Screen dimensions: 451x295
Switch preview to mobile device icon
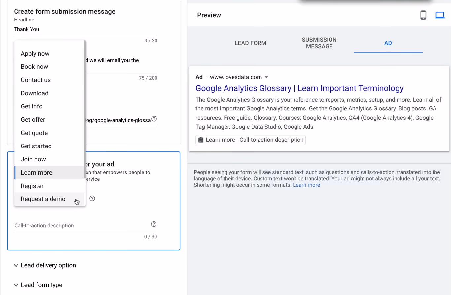(x=423, y=15)
